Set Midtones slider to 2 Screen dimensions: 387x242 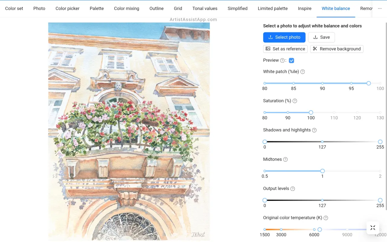click(x=380, y=171)
